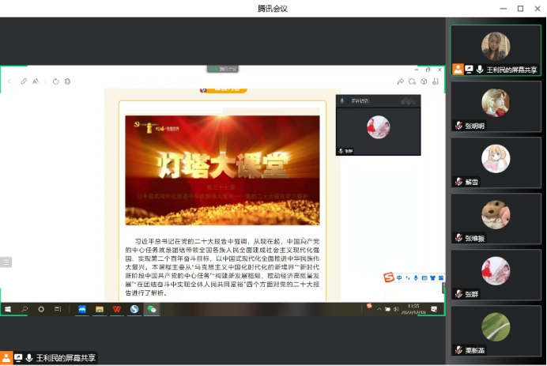Click the share arrow icon at toolbar right
547x366 pixels.
(400, 81)
